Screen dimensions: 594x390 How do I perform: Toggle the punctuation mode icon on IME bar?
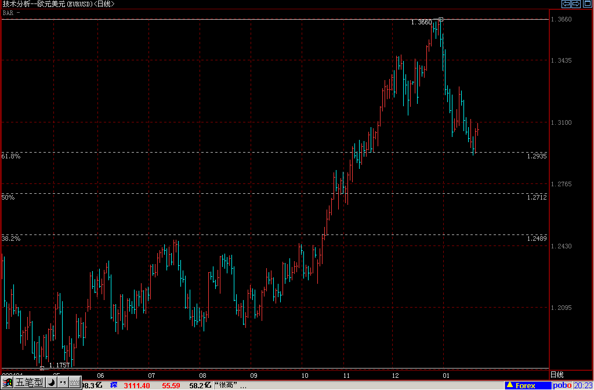(x=63, y=383)
